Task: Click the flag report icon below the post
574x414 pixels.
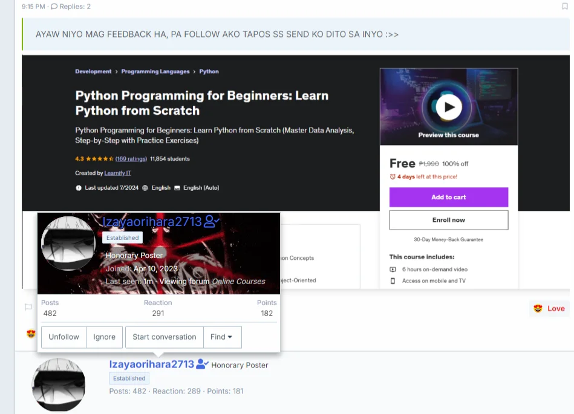Action: coord(28,307)
